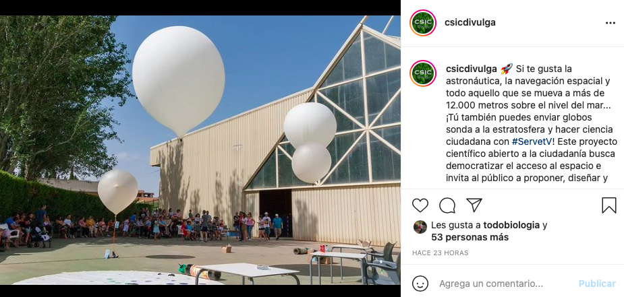This screenshot has height=297, width=624.
Task: Visit the todobiologia profile link
Action: (511, 226)
